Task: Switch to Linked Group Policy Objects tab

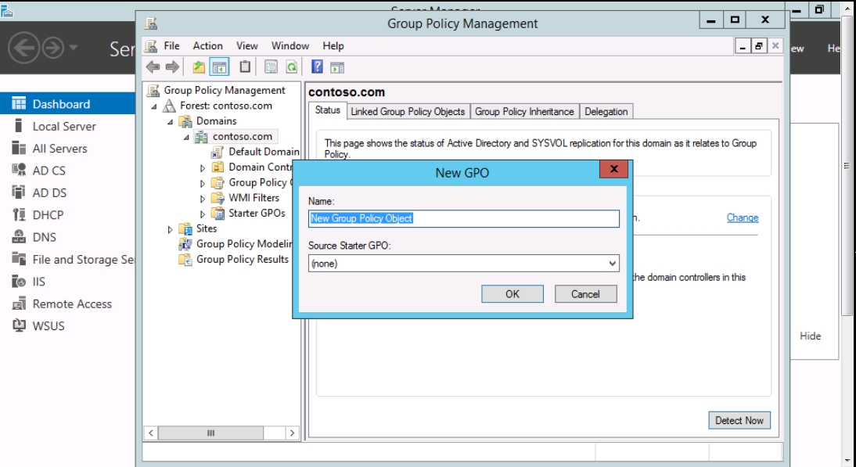Action: tap(408, 111)
